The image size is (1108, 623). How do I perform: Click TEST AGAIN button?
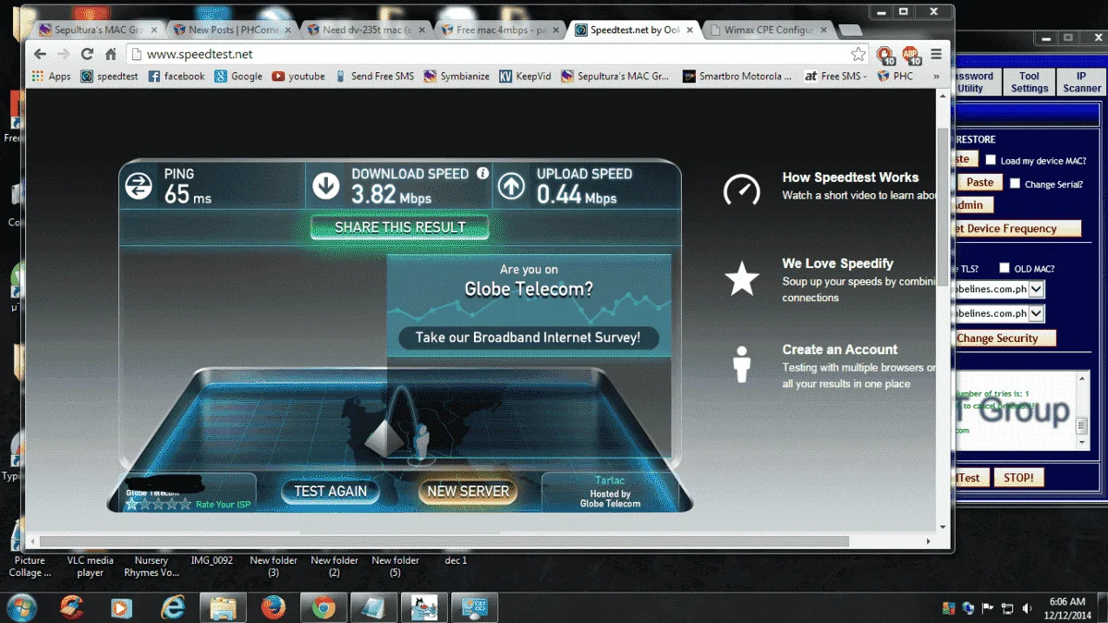pos(330,491)
